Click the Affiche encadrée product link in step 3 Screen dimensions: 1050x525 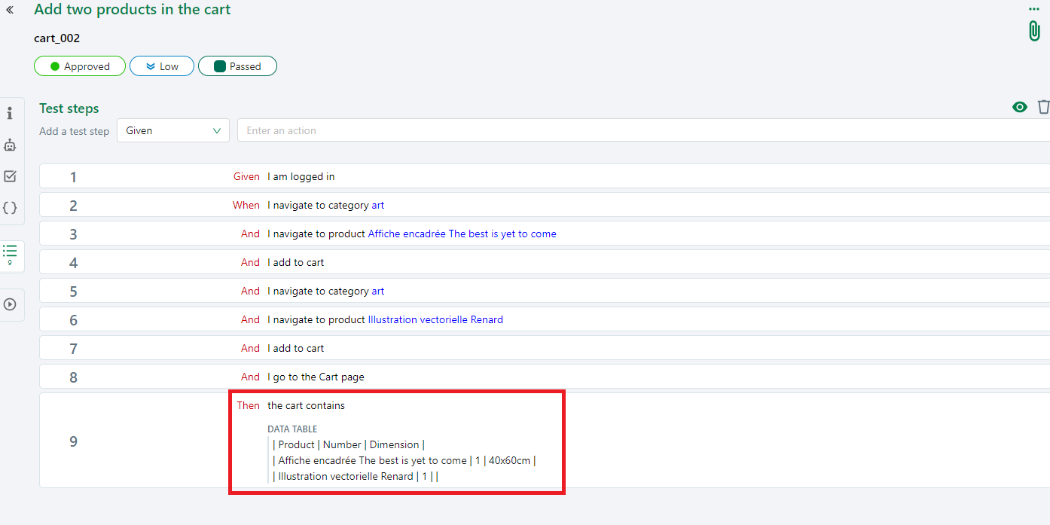click(x=461, y=234)
